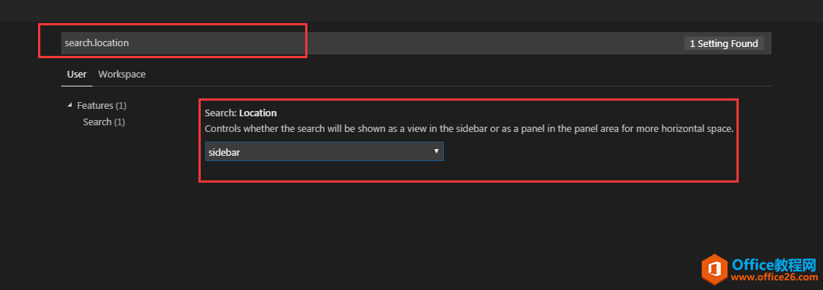Viewport: 823px width, 290px height.
Task: Select Search (1) under Features
Action: (104, 122)
